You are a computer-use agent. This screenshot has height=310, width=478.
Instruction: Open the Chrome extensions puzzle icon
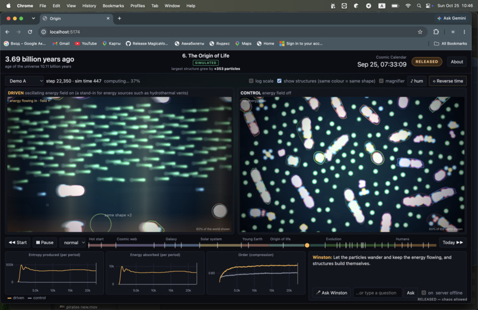(x=436, y=31)
